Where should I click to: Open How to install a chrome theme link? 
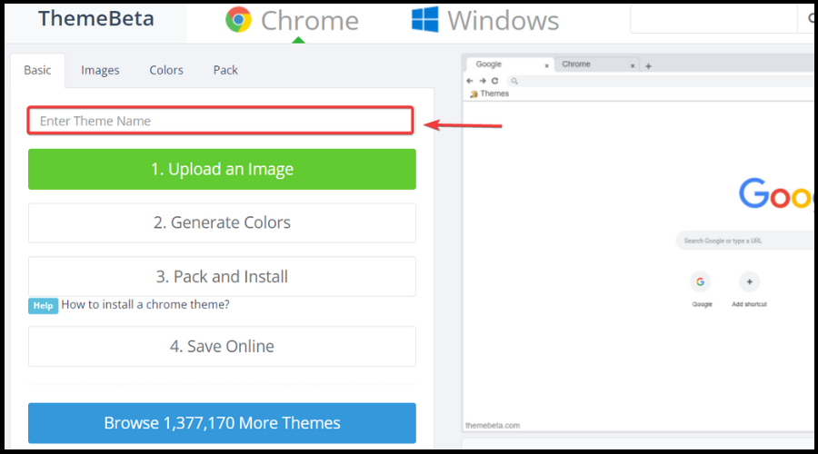(x=145, y=304)
